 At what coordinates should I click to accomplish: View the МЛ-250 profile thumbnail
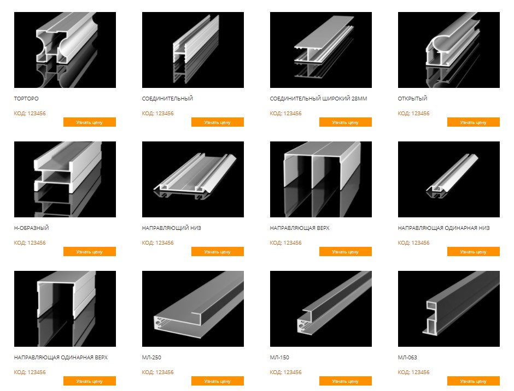tap(192, 309)
